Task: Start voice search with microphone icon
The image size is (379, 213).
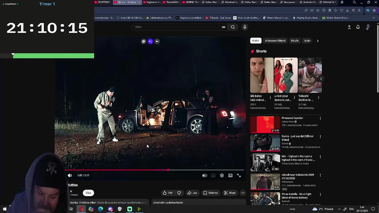Action: tap(245, 27)
